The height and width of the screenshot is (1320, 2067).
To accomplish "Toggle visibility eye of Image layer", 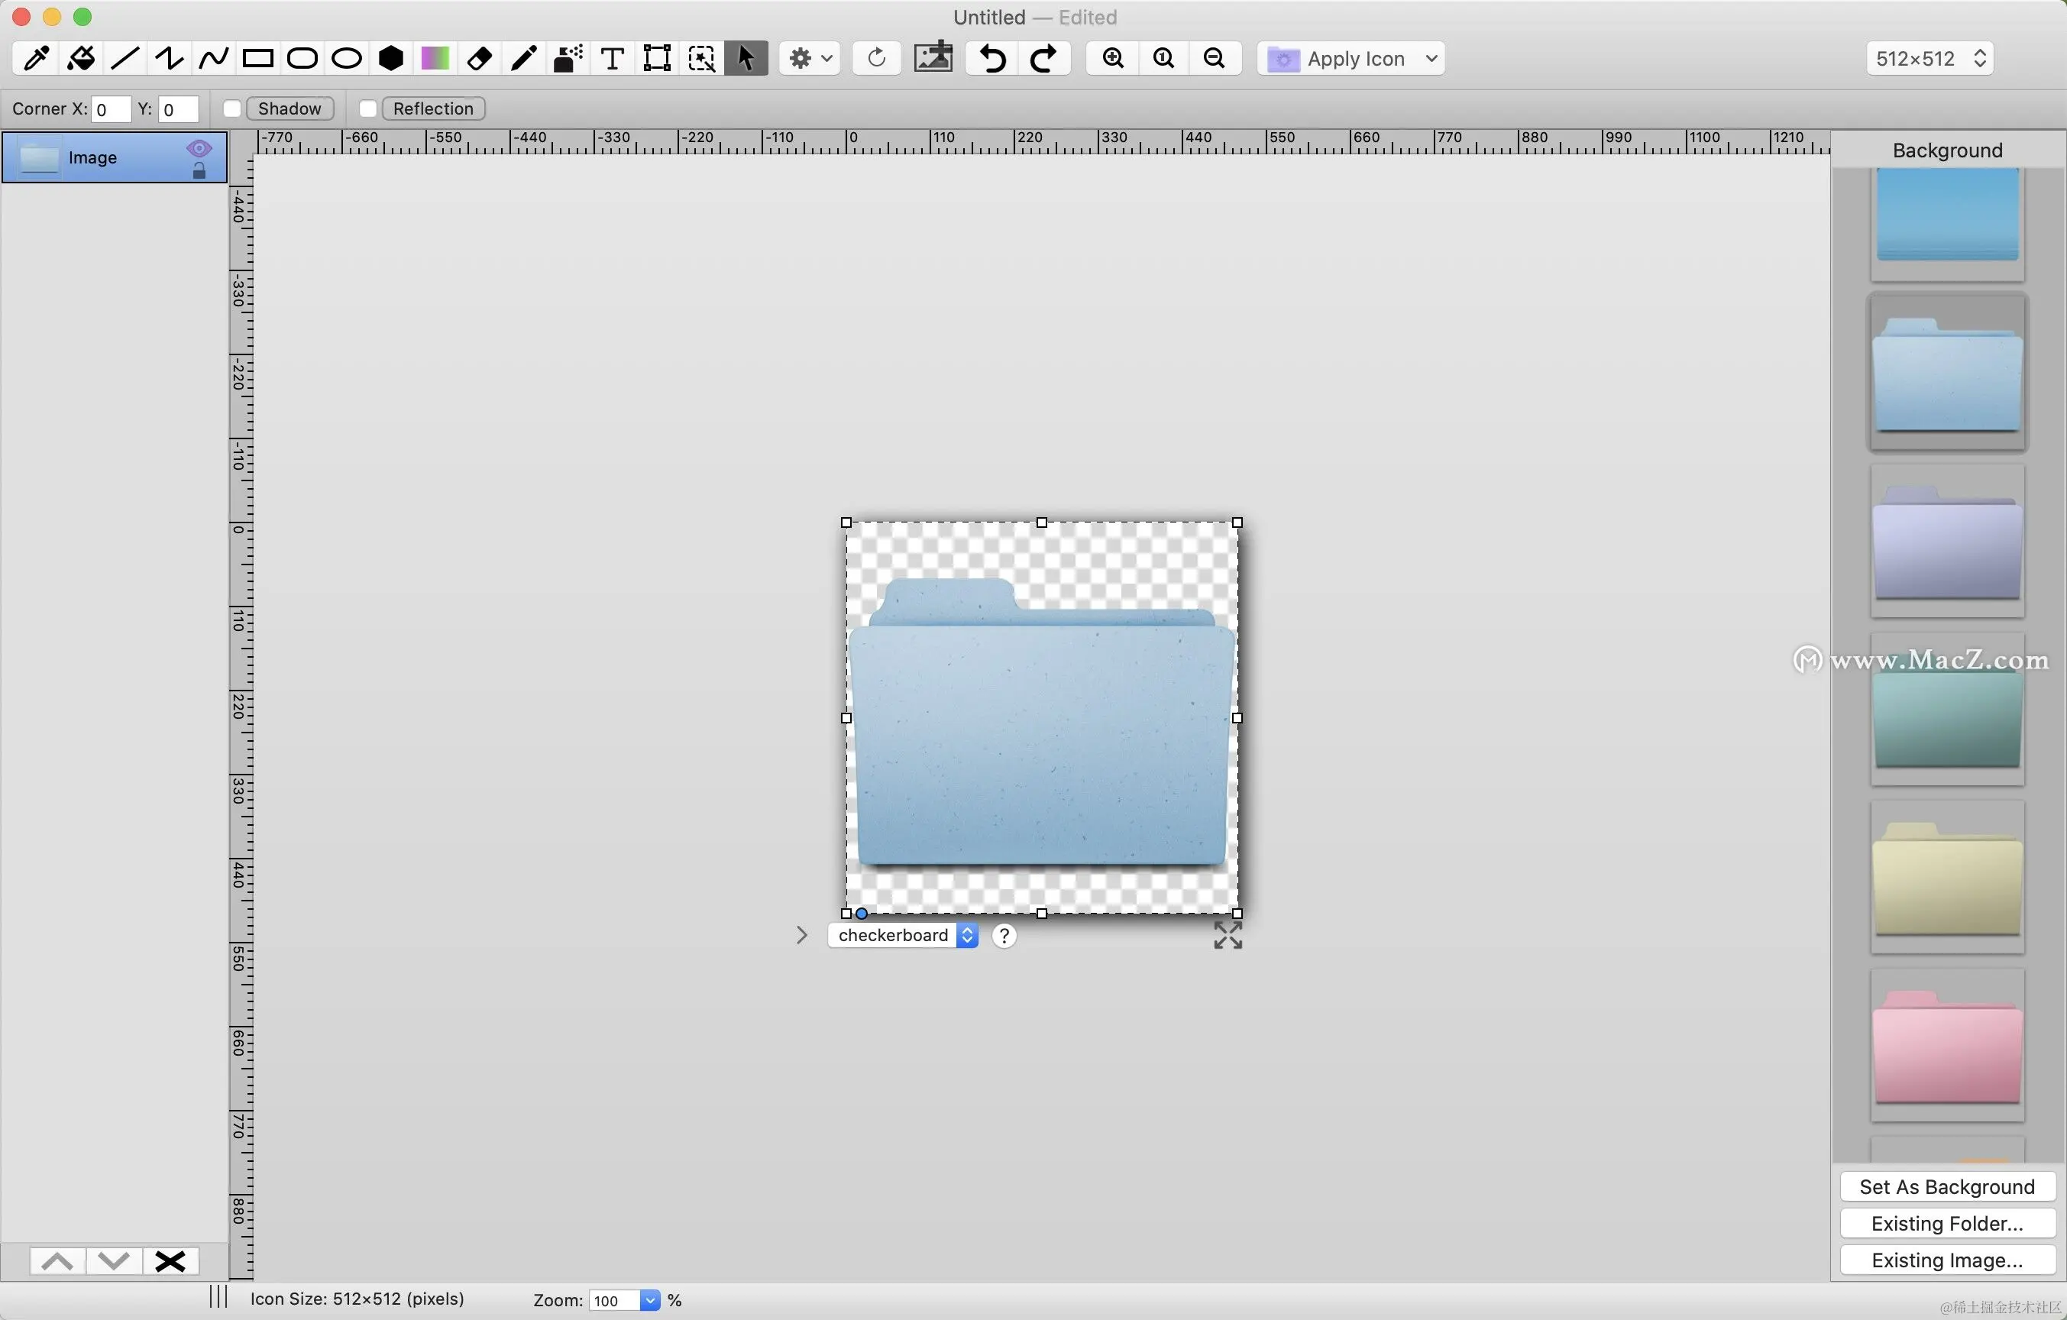I will coord(199,147).
